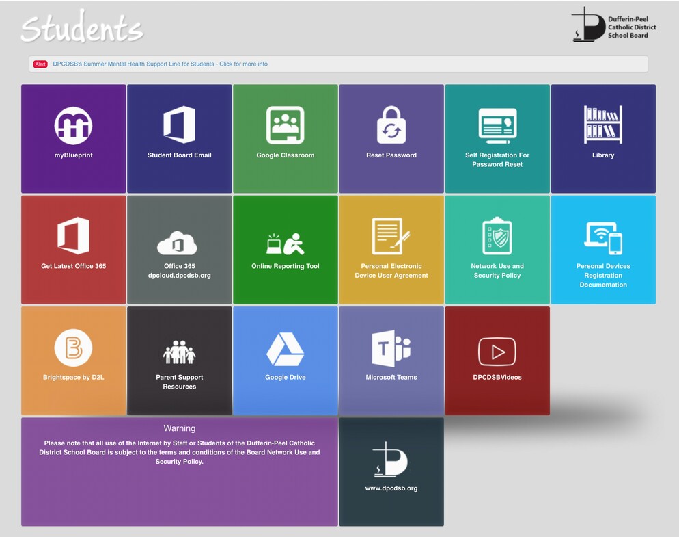Open the Library bookshelf icon
The width and height of the screenshot is (679, 537).
tap(602, 125)
